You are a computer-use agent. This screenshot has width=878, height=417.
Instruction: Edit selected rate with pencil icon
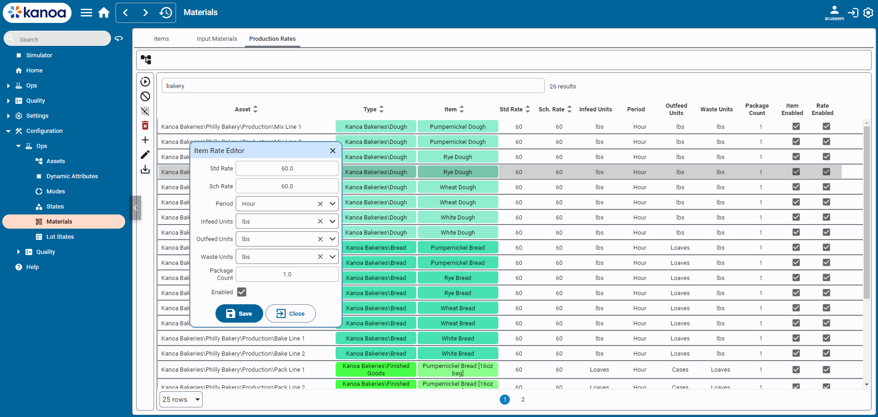(145, 154)
